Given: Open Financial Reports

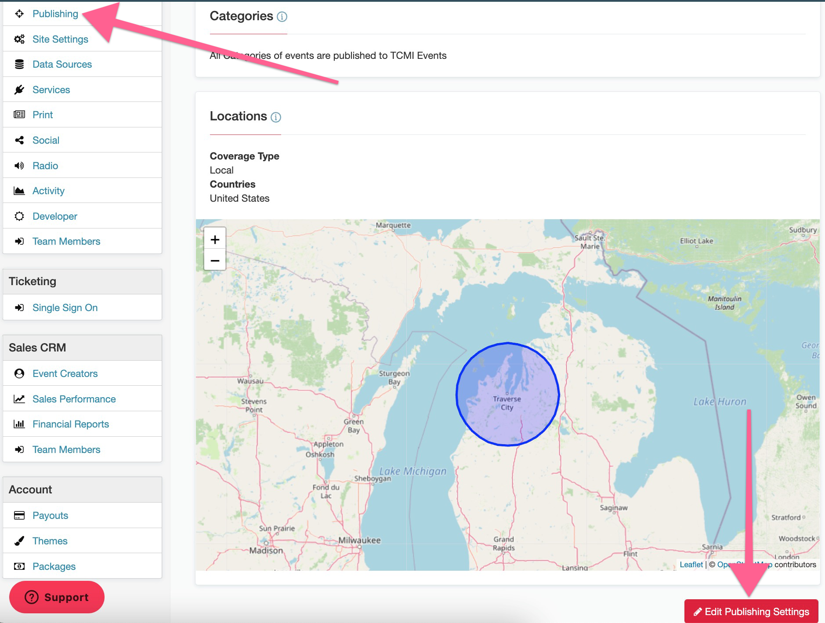Looking at the screenshot, I should pyautogui.click(x=71, y=424).
